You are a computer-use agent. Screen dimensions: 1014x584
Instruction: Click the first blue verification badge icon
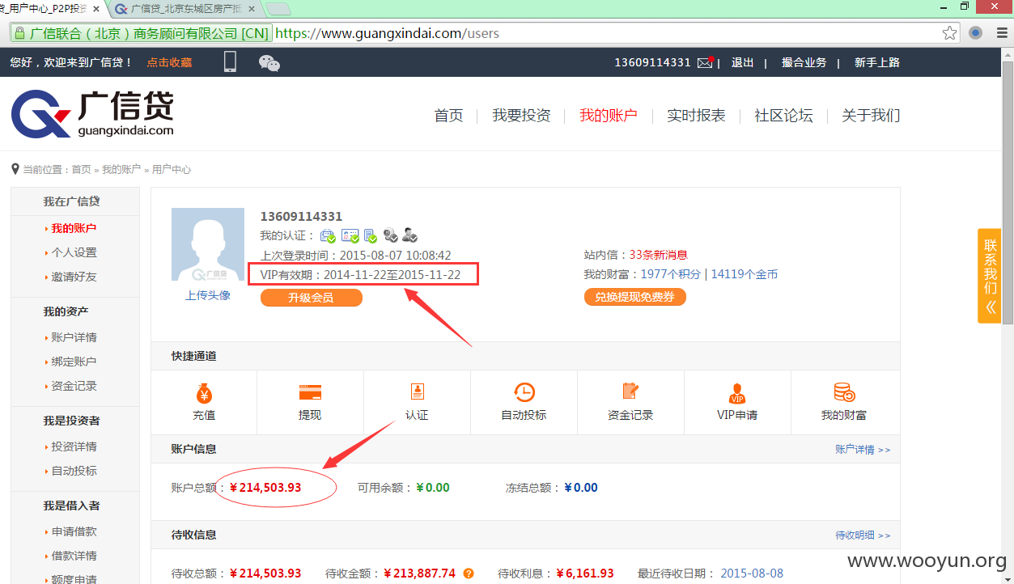(328, 235)
